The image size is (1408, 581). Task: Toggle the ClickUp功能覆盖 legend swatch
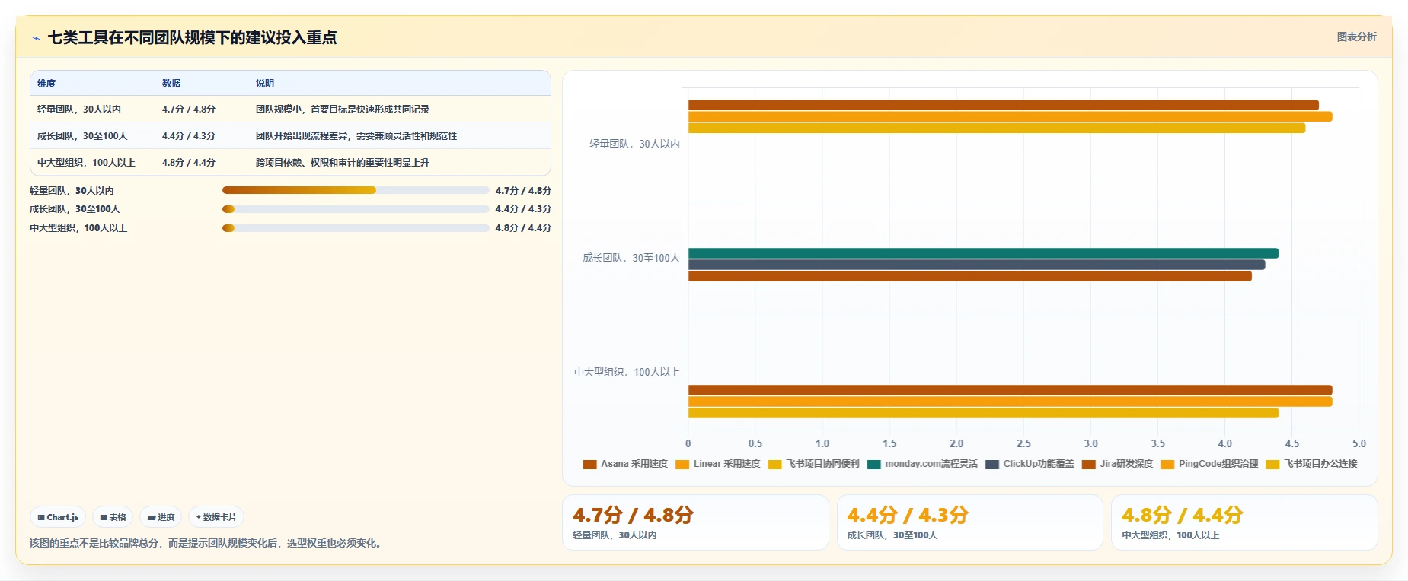(991, 464)
